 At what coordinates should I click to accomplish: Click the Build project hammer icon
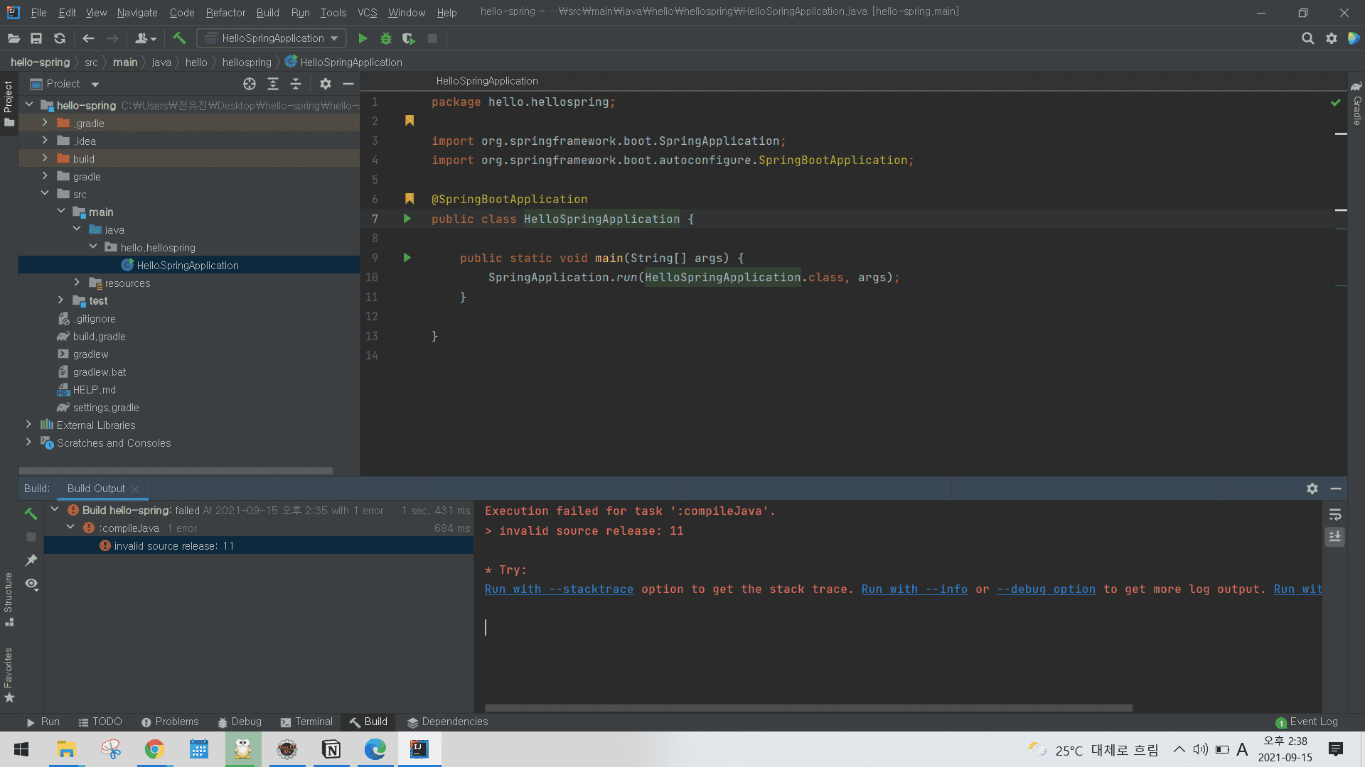pyautogui.click(x=179, y=38)
